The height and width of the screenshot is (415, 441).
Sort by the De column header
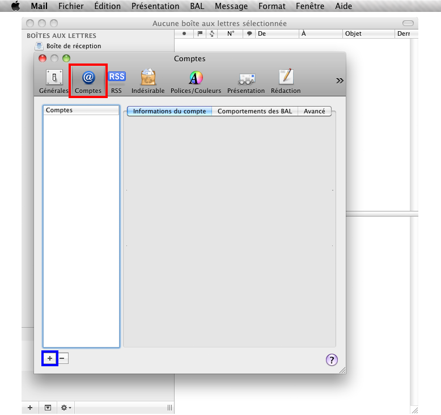click(x=277, y=33)
